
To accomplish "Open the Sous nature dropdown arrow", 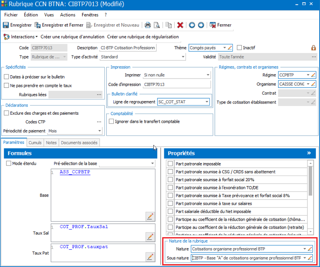I will pyautogui.click(x=304, y=258).
